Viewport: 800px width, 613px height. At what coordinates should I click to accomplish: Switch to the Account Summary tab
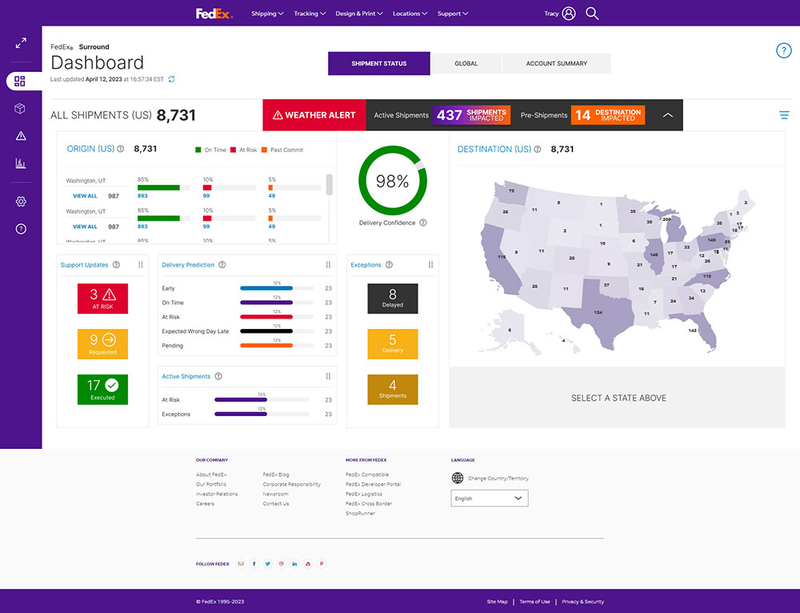coord(556,64)
